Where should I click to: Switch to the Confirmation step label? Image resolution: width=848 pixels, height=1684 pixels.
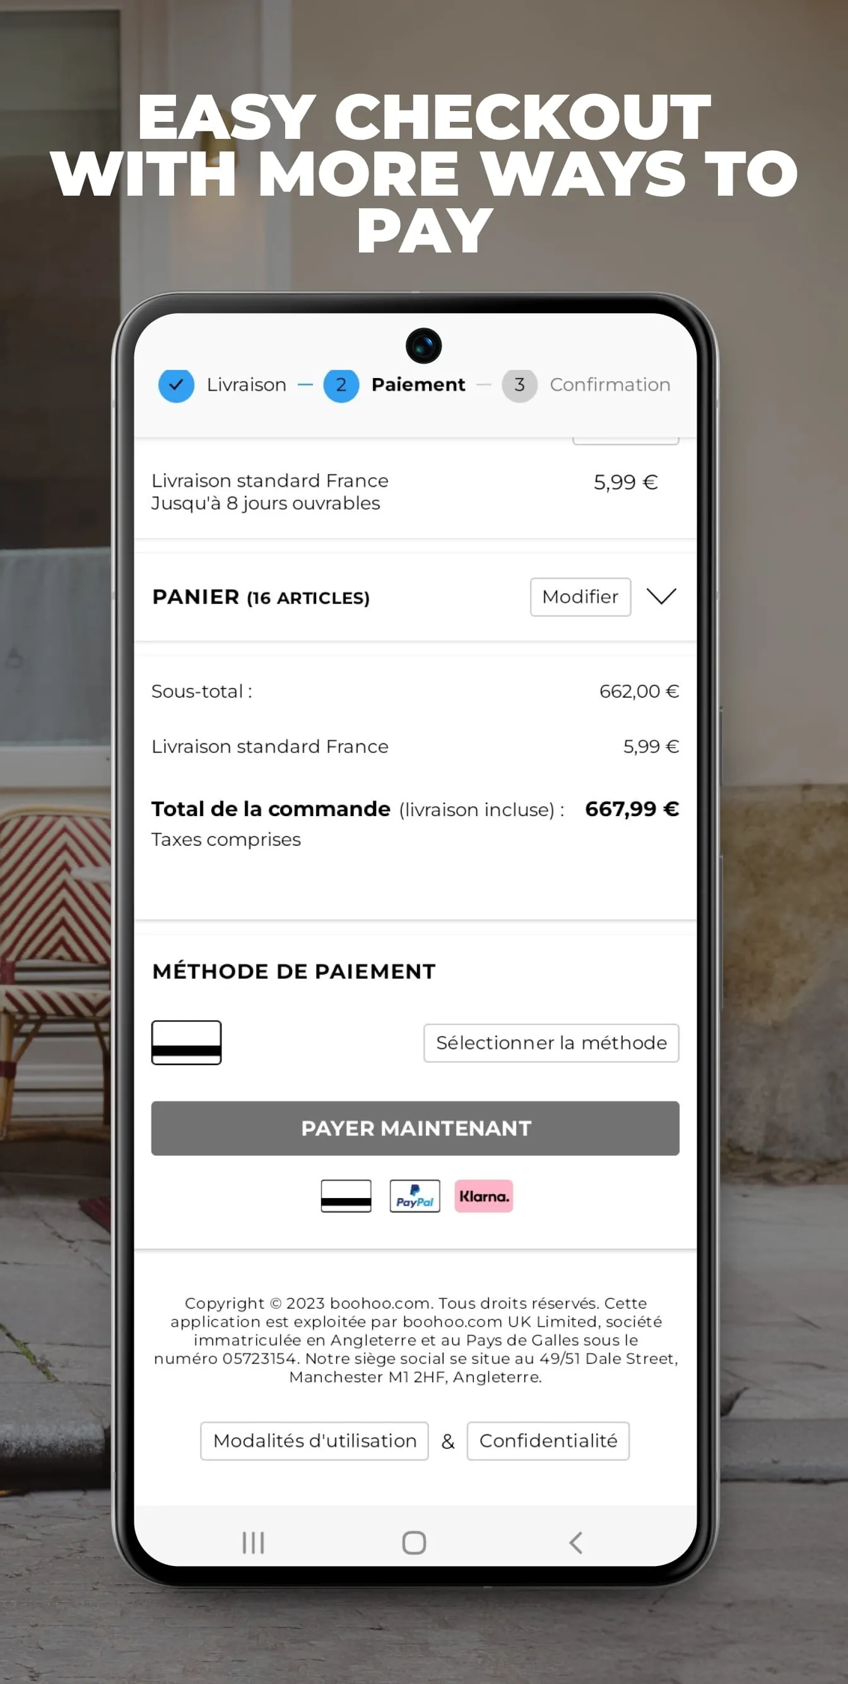610,385
